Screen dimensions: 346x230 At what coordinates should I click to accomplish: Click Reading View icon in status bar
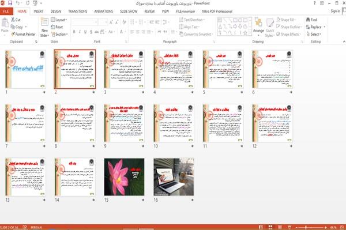[280, 227]
